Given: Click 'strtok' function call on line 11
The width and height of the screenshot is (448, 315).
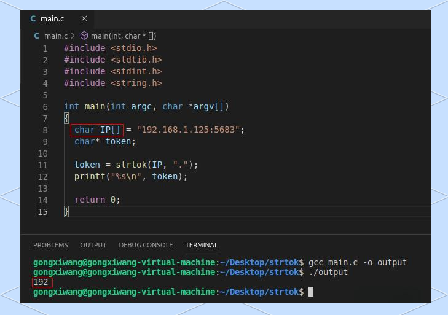Looking at the screenshot, I should click(x=131, y=165).
